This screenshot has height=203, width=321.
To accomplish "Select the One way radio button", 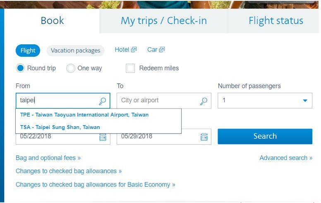I will point(71,68).
